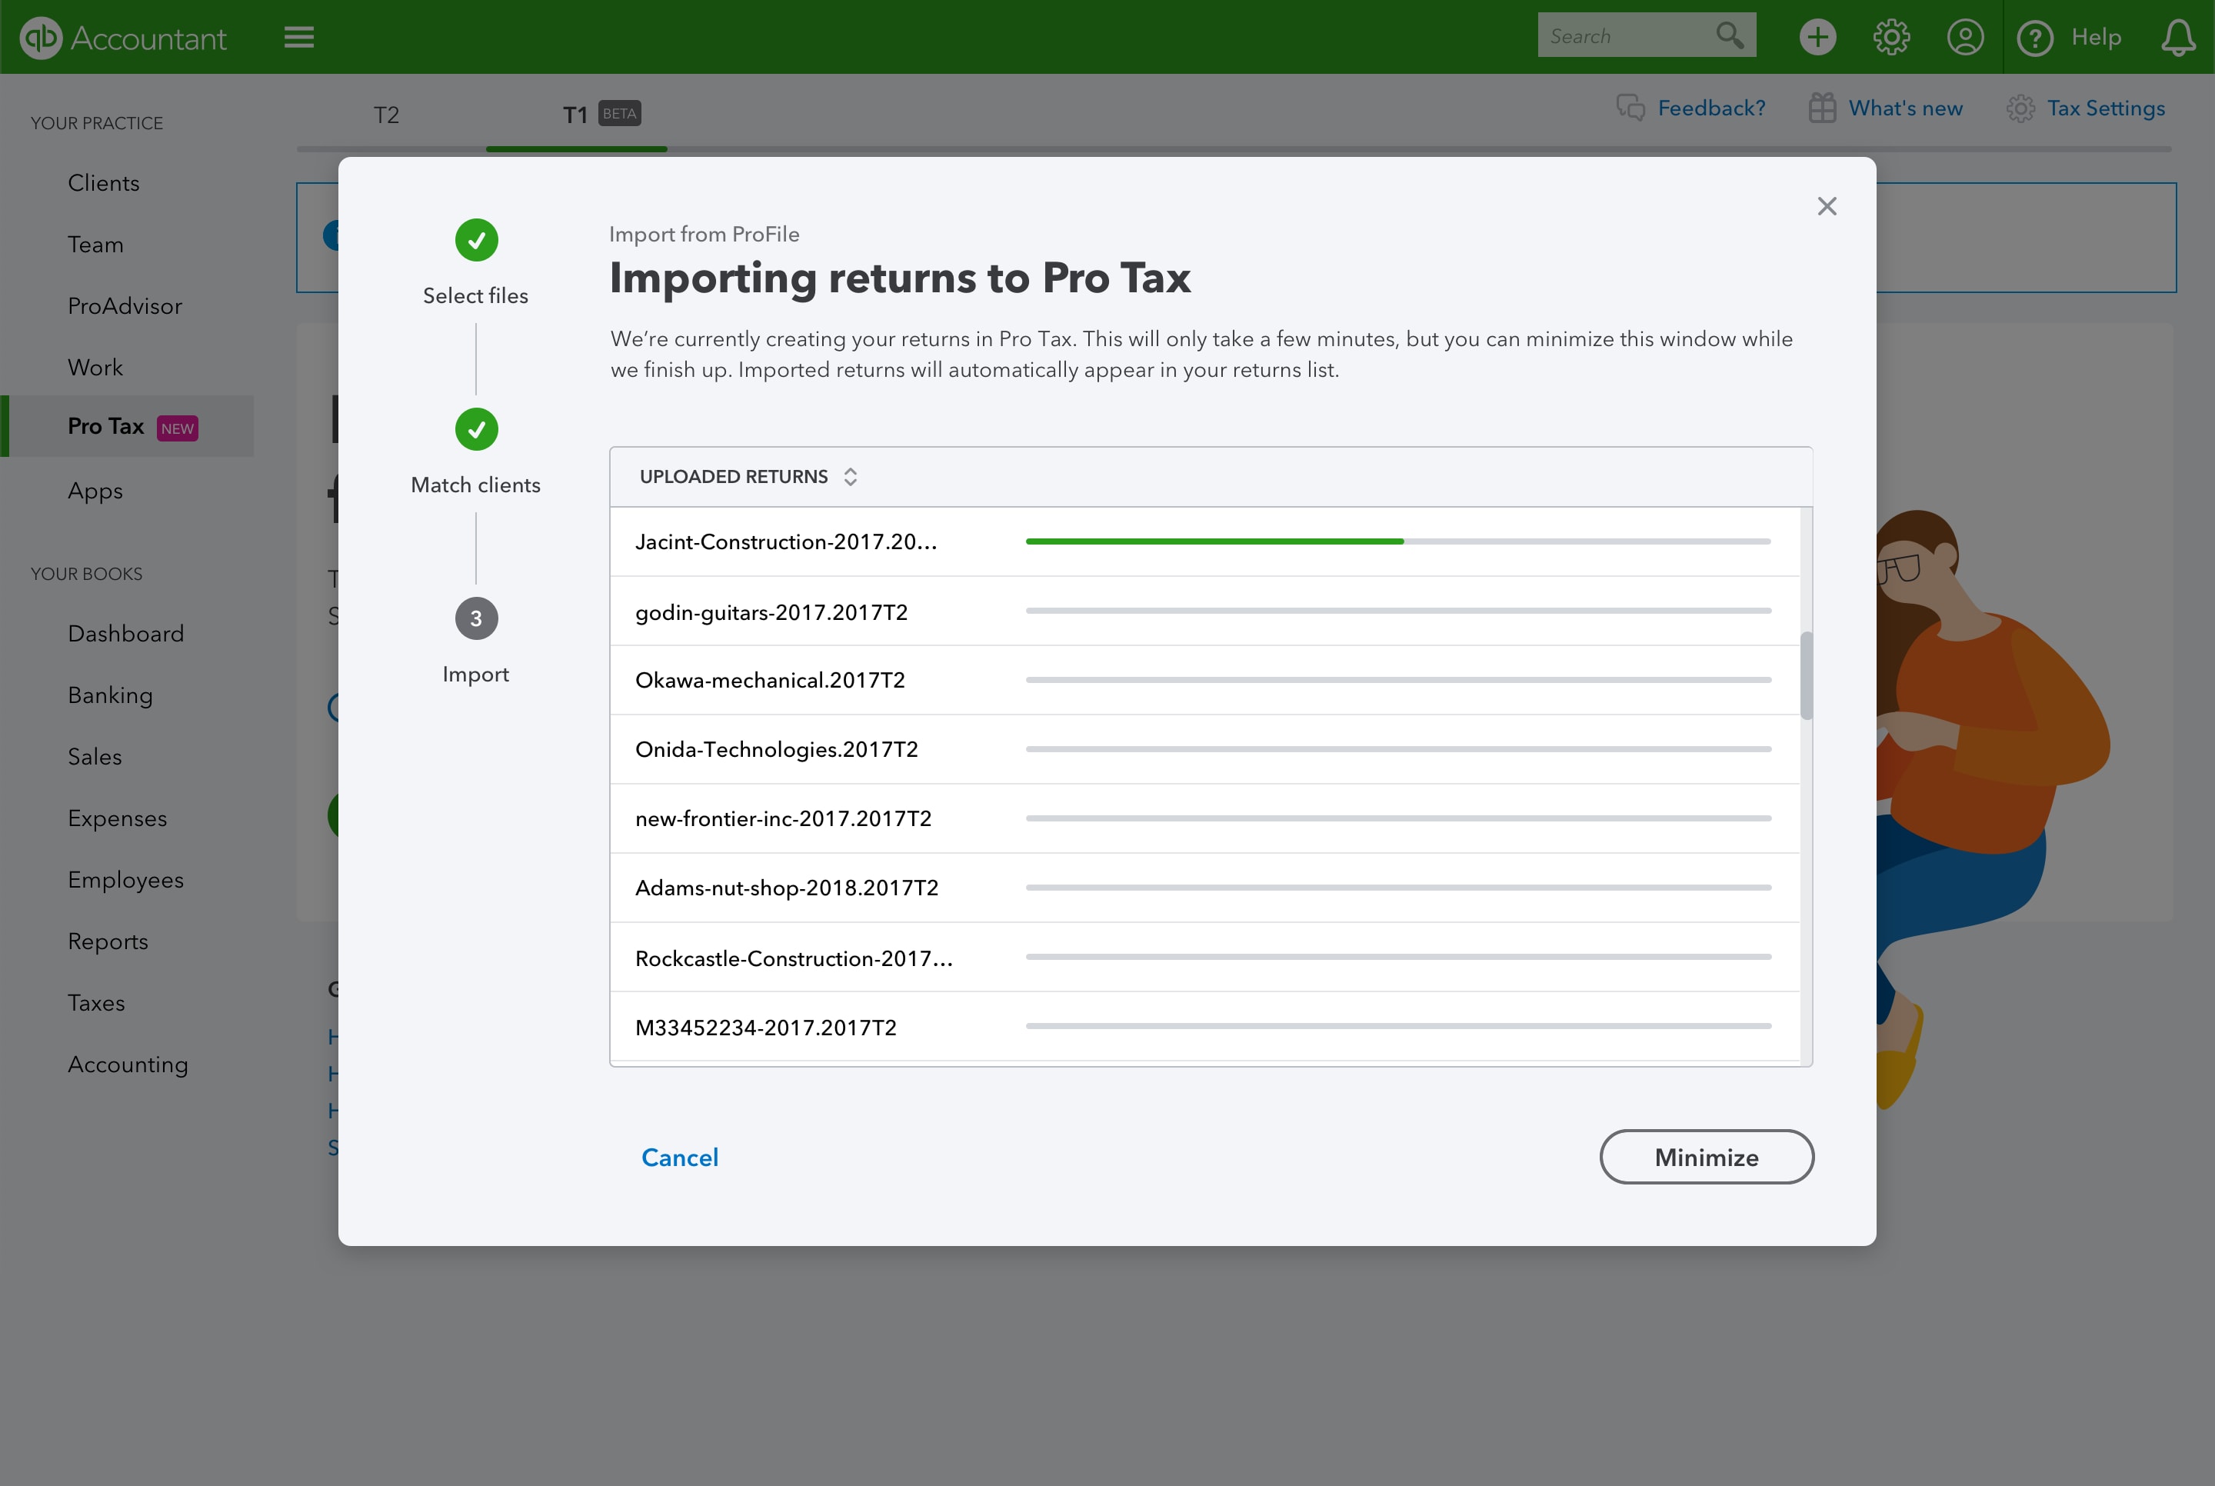Sort by Uploaded Returns column arrows
The image size is (2215, 1486).
(x=850, y=477)
